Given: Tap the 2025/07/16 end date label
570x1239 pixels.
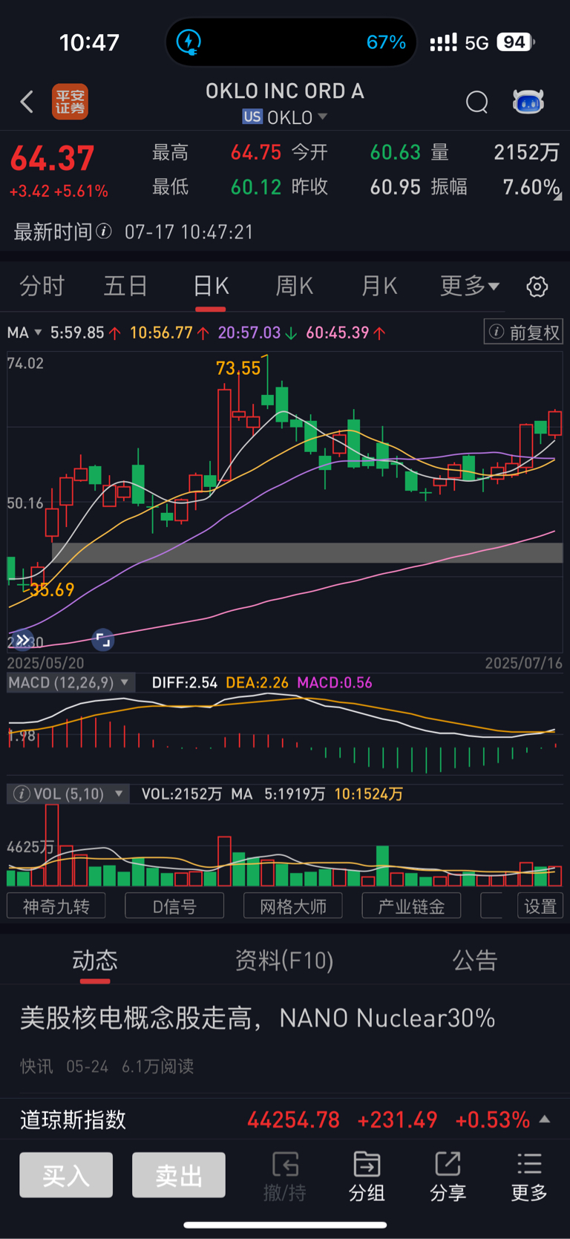Looking at the screenshot, I should pyautogui.click(x=524, y=662).
